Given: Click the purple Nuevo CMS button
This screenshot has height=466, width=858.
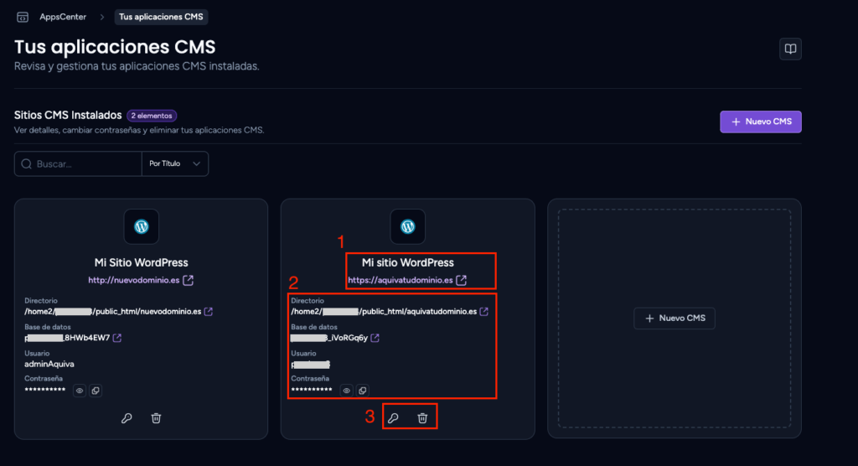Looking at the screenshot, I should [x=761, y=122].
